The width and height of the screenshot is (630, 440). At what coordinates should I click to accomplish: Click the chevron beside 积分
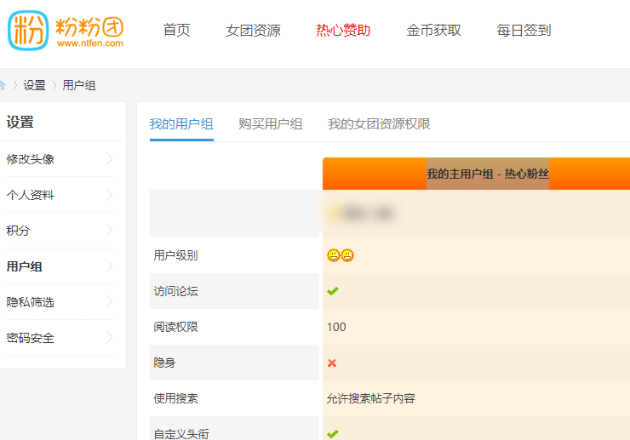click(109, 231)
